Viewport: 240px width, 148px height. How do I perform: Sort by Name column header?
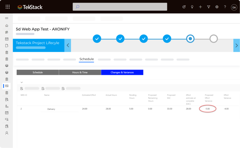[x=47, y=95]
